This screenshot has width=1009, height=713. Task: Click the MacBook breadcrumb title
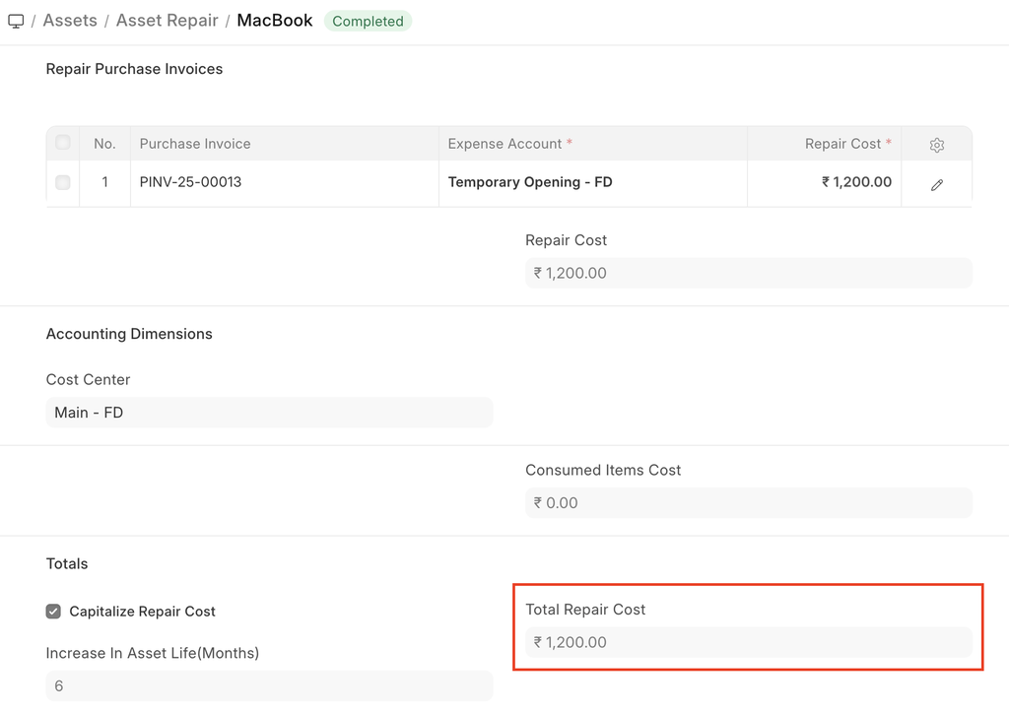tap(275, 21)
